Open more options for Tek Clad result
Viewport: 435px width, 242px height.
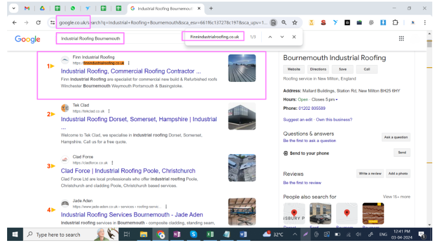(x=109, y=111)
